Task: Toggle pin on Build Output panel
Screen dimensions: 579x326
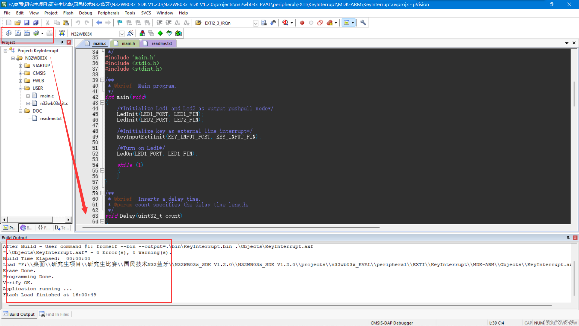Action: pos(568,238)
